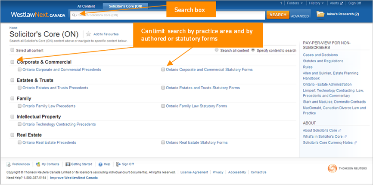
Task: Check Ontario Real Estate Precedents box
Action: [19, 143]
